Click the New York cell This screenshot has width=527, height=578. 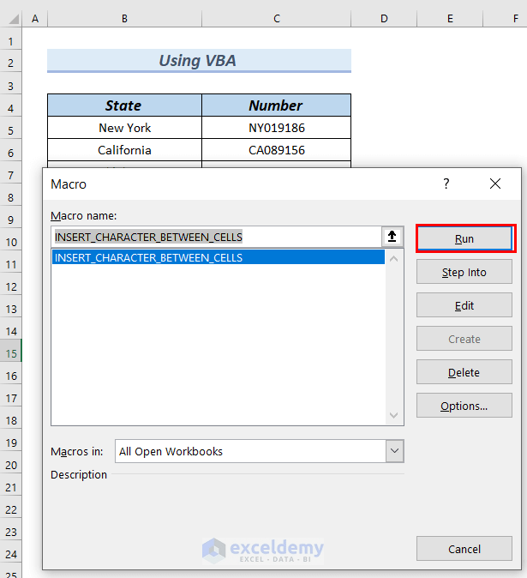click(x=124, y=128)
